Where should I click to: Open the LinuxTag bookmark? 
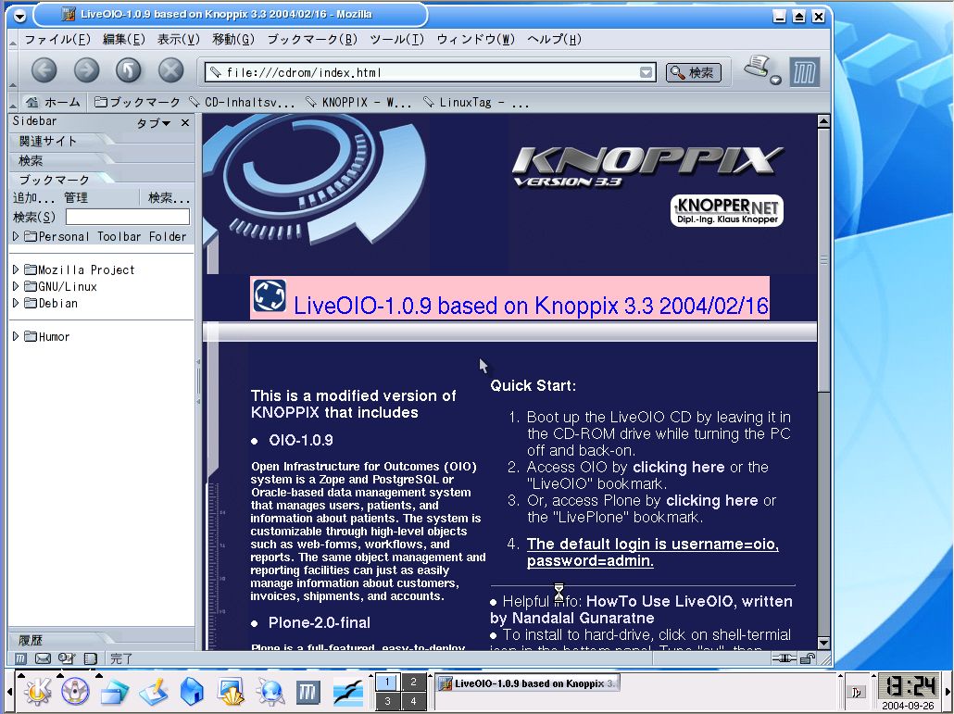476,102
